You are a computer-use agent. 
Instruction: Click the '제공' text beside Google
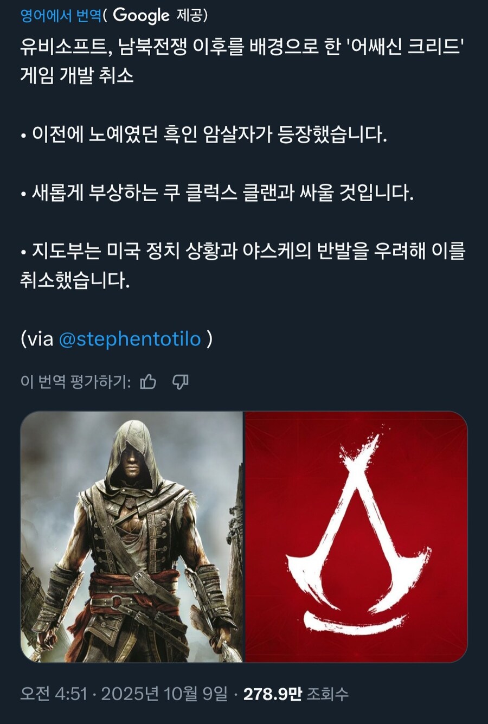tap(191, 16)
